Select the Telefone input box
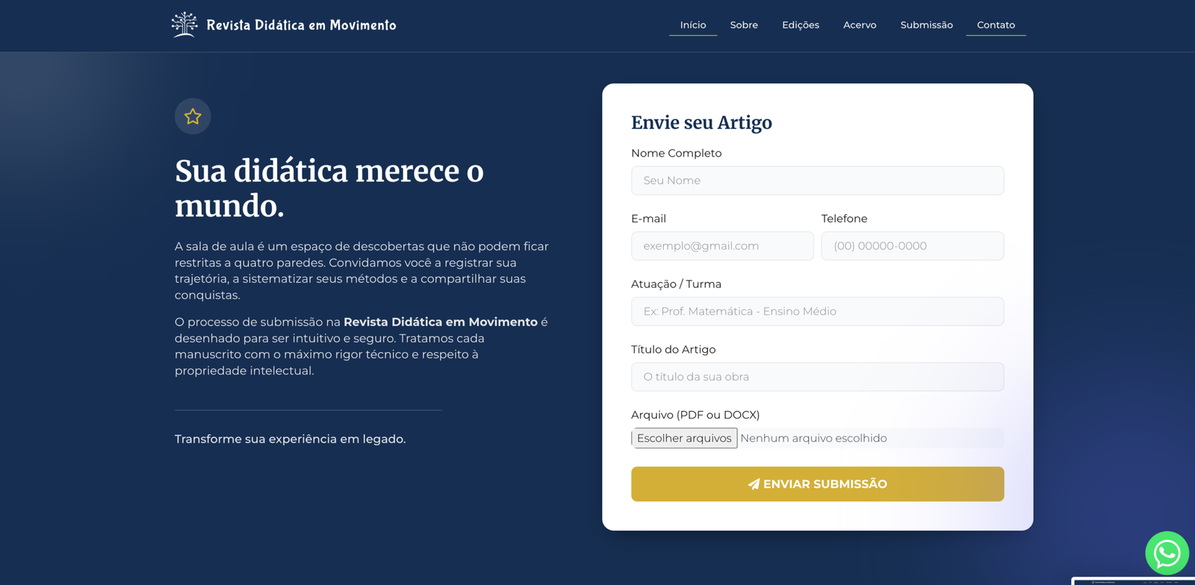The width and height of the screenshot is (1195, 585). coord(912,246)
